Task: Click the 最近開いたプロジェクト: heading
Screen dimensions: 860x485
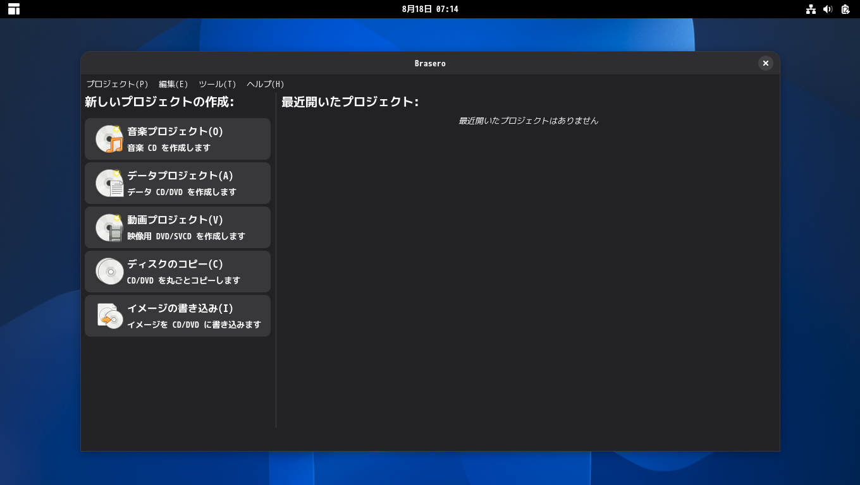Action: click(x=350, y=102)
